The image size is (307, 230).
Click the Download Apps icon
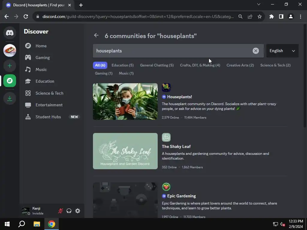point(10,98)
